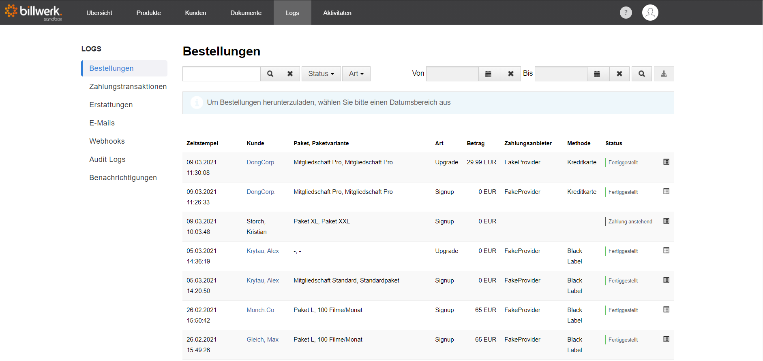This screenshot has width=763, height=361.
Task: Open details icon for Gleich, Max order
Action: (666, 339)
